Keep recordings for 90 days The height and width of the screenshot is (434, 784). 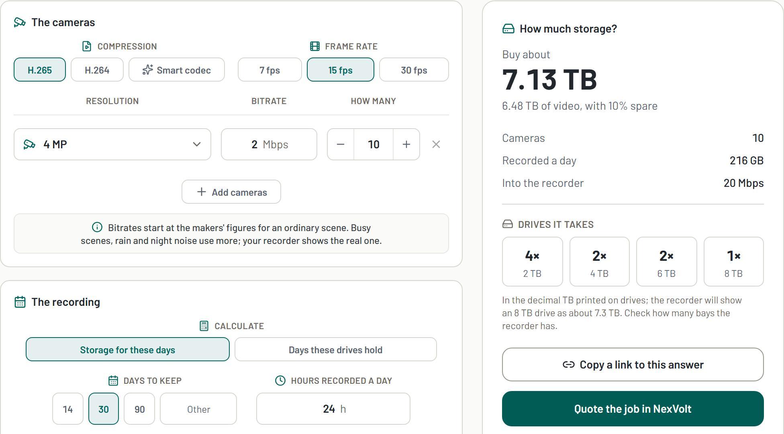(139, 409)
